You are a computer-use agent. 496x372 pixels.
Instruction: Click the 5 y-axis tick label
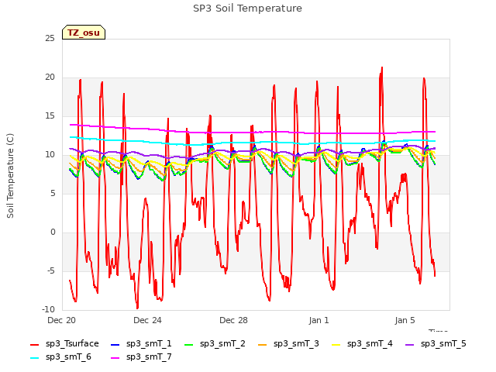[x=53, y=194]
